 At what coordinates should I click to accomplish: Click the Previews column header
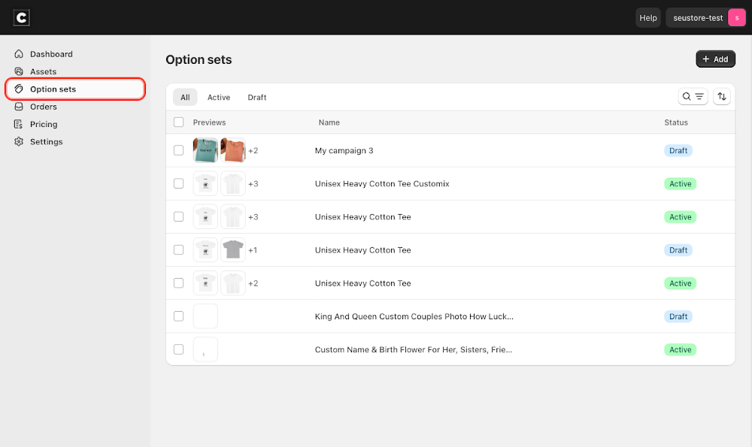(x=209, y=122)
